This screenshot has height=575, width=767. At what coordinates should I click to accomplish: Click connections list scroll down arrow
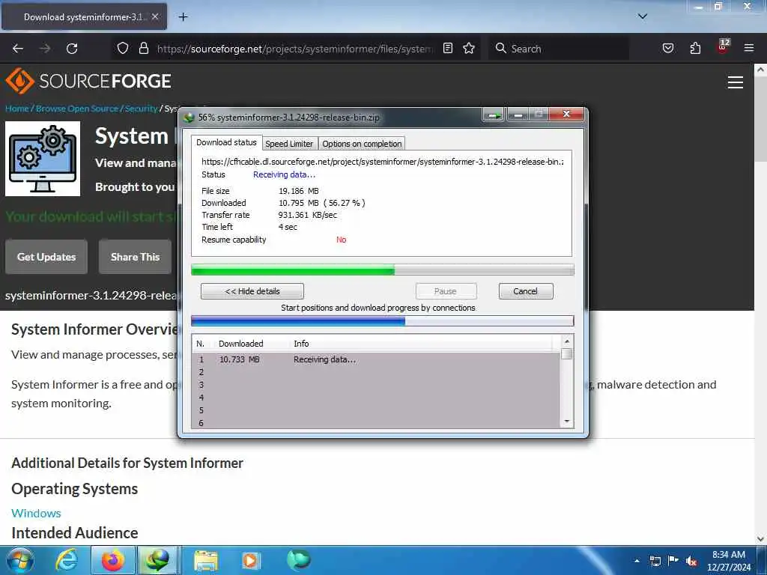[567, 422]
